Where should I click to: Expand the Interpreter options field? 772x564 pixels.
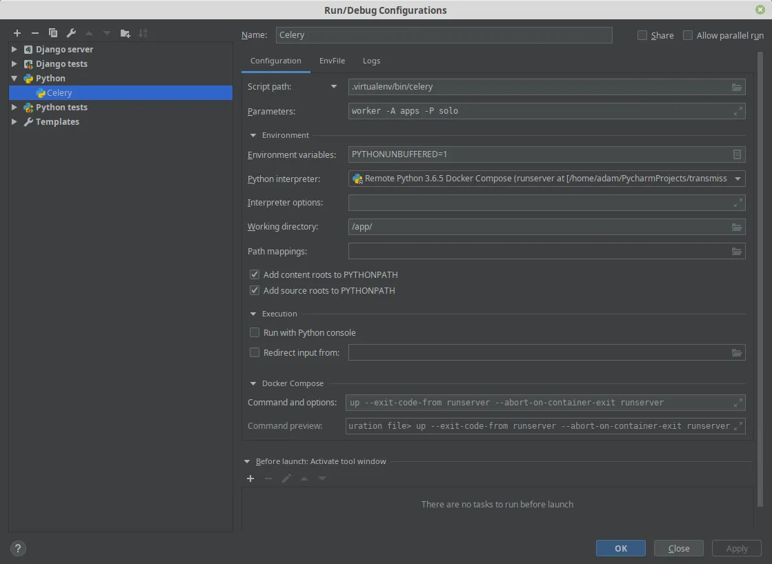pyautogui.click(x=738, y=203)
